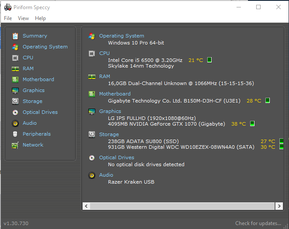Click 'Skylake 14nm Technology' text
Screen dimensions: 289x229
(x=141, y=66)
